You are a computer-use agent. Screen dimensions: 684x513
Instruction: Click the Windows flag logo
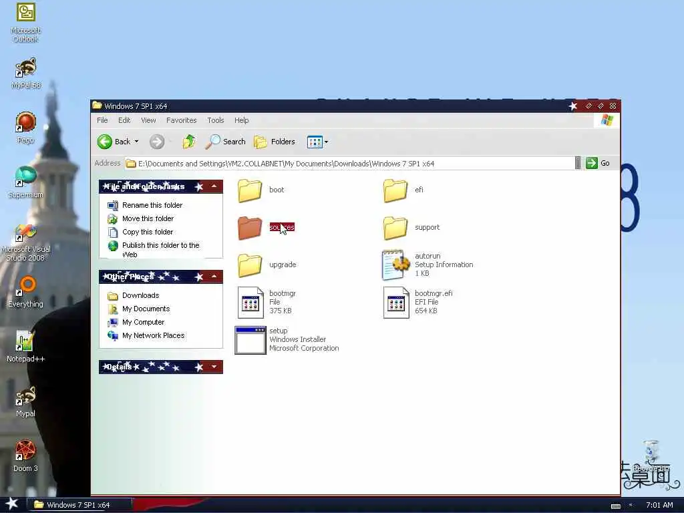coord(607,120)
